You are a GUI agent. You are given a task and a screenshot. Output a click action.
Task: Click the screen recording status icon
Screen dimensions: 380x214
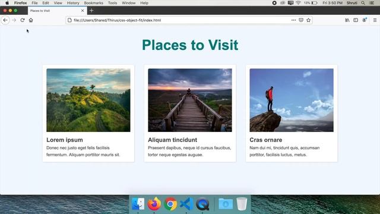click(x=274, y=3)
